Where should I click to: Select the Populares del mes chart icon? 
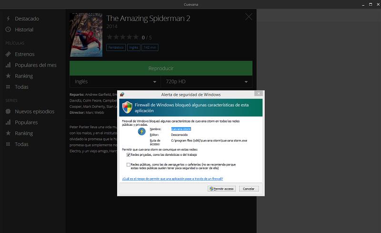click(8, 65)
